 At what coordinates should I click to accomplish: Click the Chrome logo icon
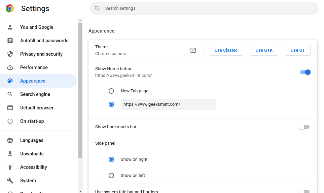click(10, 9)
